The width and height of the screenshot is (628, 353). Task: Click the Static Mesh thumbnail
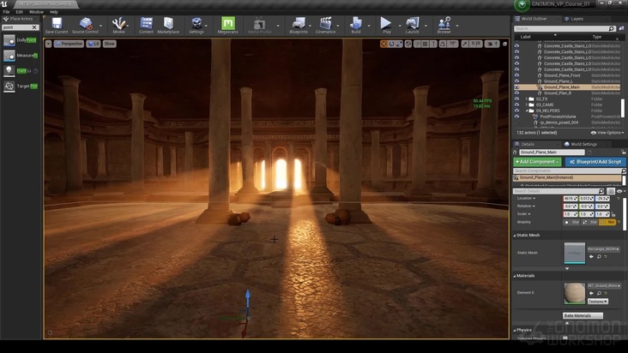click(574, 253)
